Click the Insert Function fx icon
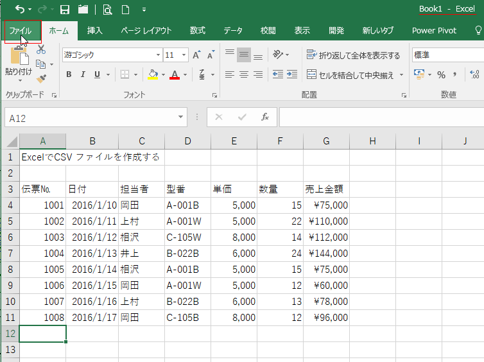Image resolution: width=484 pixels, height=362 pixels. [264, 117]
